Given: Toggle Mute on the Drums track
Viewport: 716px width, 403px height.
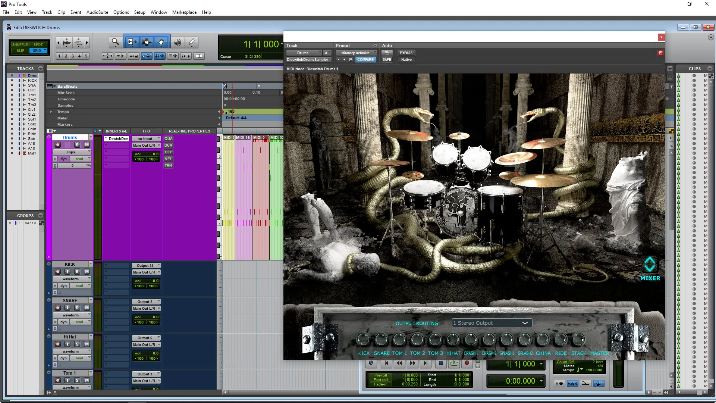Looking at the screenshot, I should (x=87, y=145).
